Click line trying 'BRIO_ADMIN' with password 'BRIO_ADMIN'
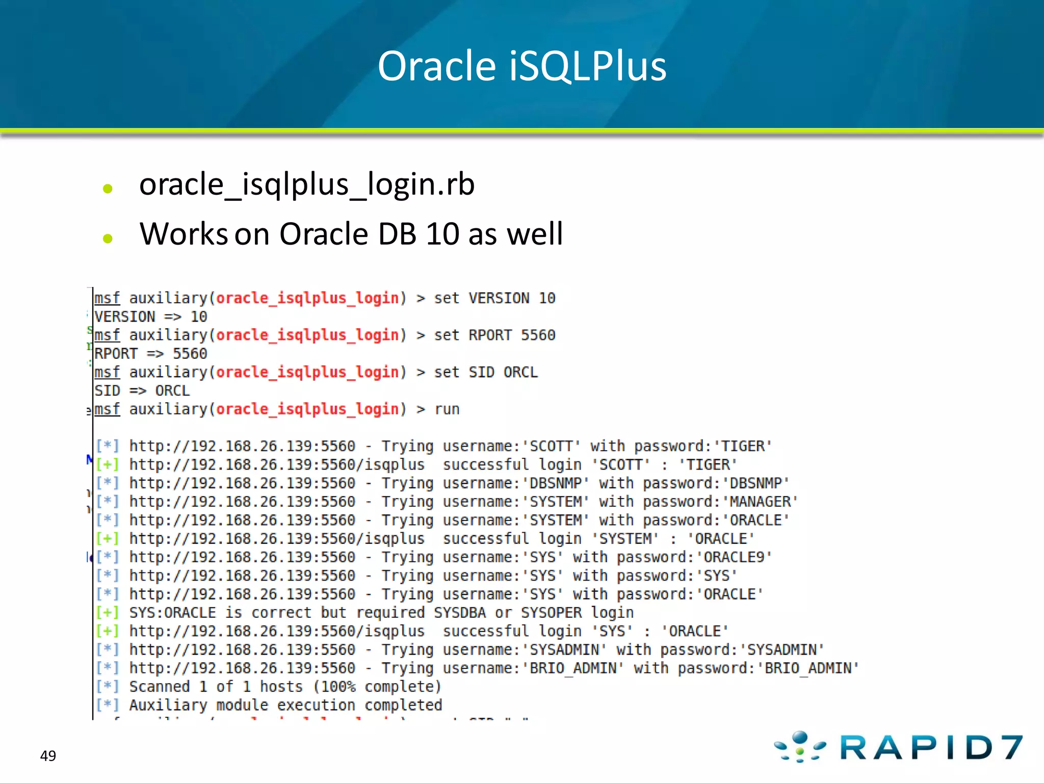This screenshot has width=1044, height=783. pyautogui.click(x=478, y=668)
